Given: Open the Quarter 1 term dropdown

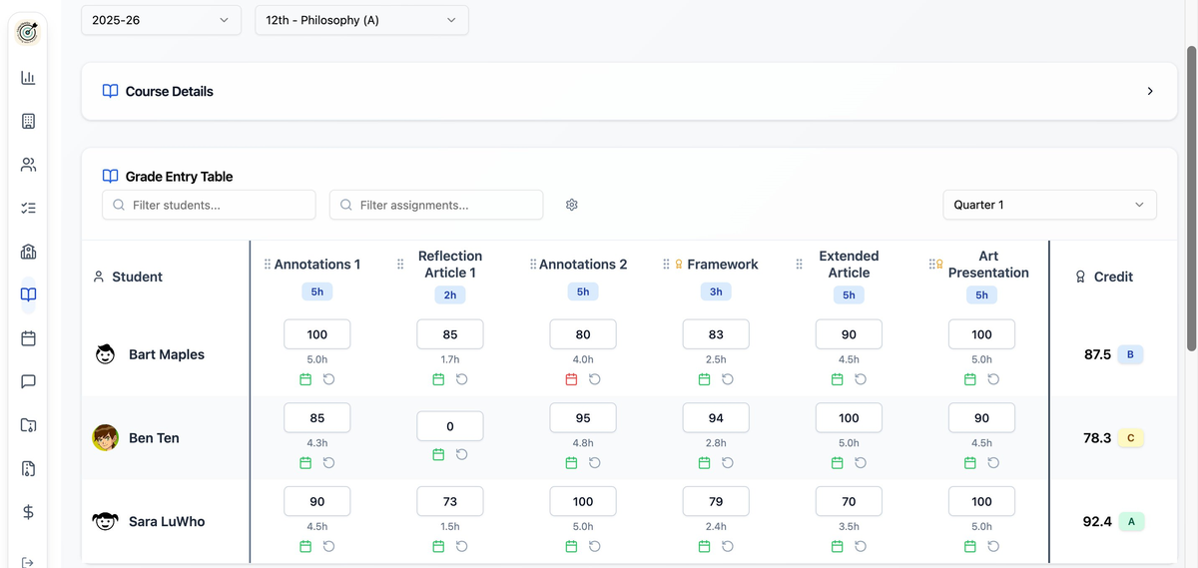Looking at the screenshot, I should point(1049,205).
